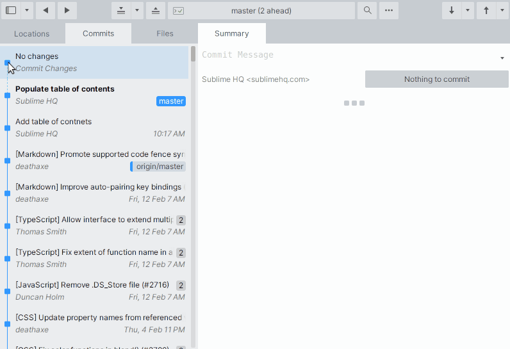The height and width of the screenshot is (349, 510).
Task: Select commit Promote supported code fence
Action: pos(94,160)
